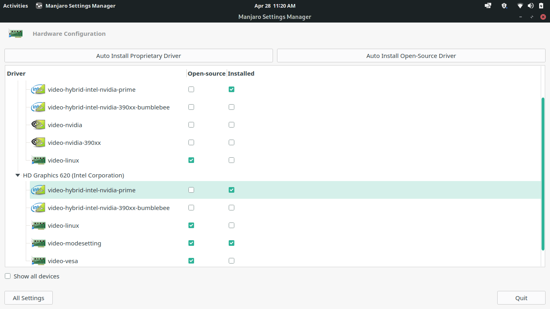Sort by the Installed column header

(241, 74)
